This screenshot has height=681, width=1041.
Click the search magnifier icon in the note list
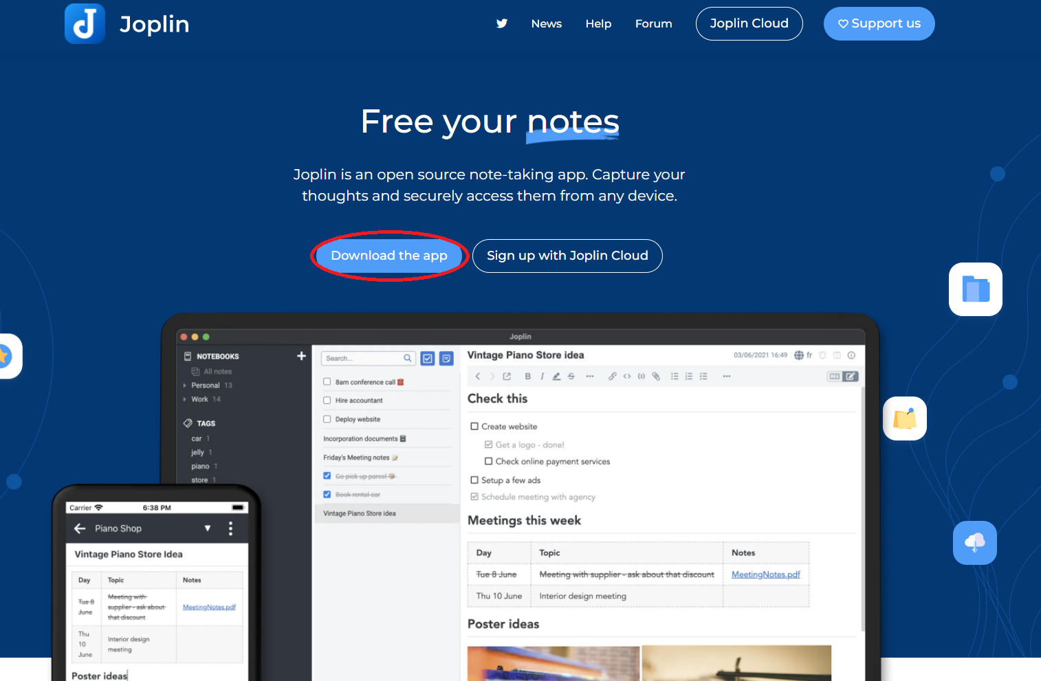(408, 358)
